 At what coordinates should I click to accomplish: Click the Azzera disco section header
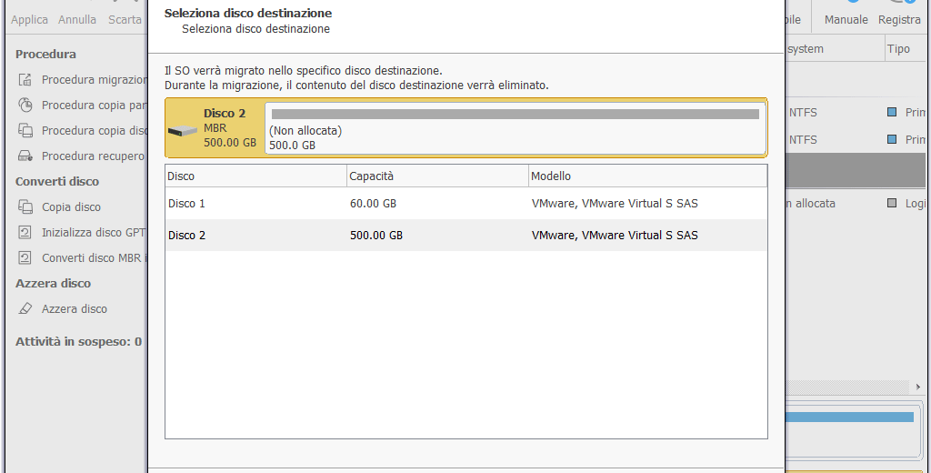[54, 283]
